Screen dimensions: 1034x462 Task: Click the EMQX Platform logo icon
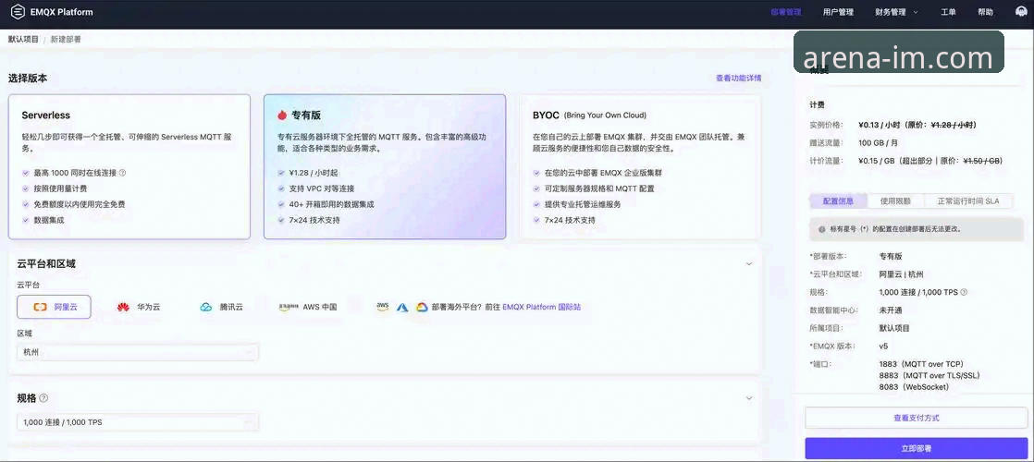[18, 12]
